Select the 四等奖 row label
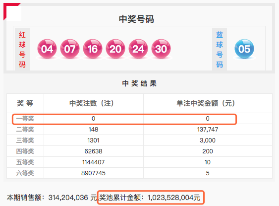279x206 pixels. click(25, 151)
